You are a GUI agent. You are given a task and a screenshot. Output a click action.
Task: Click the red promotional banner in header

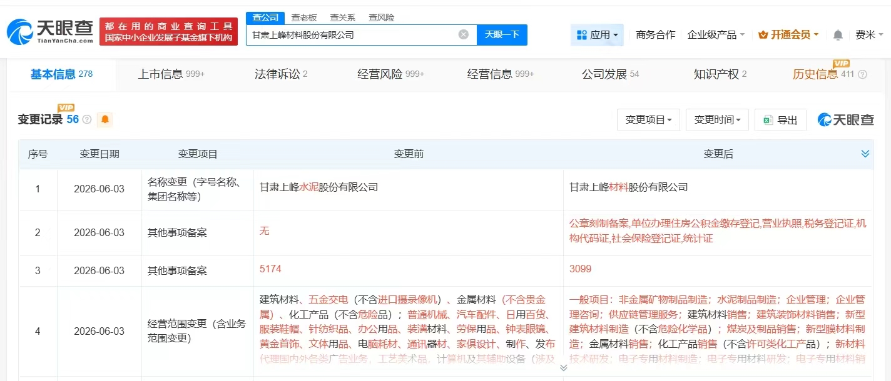168,31
